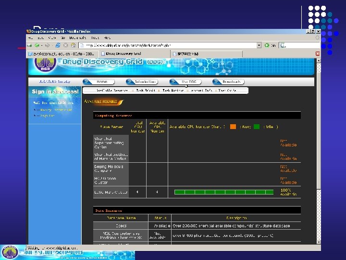Click the Data Resource section header
This screenshot has height=260, width=346.
point(108,211)
